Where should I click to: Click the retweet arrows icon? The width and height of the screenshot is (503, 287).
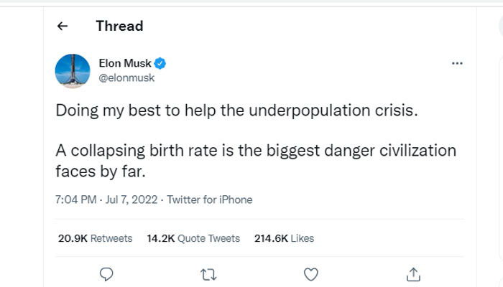tap(208, 273)
